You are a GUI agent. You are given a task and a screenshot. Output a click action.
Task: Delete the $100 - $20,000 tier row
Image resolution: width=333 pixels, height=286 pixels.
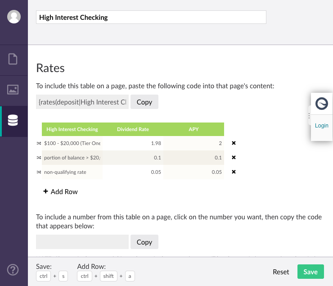pos(234,143)
